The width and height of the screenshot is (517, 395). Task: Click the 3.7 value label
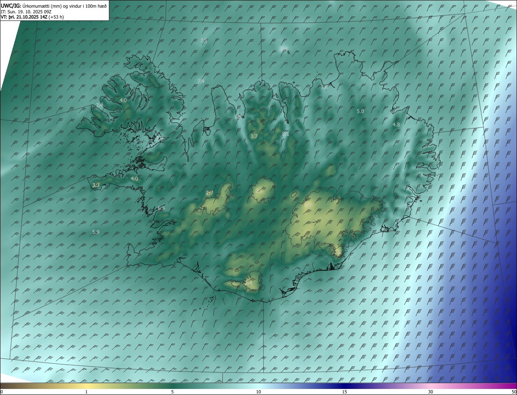point(254,137)
